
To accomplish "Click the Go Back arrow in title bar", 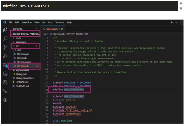I will click(x=172, y=22).
